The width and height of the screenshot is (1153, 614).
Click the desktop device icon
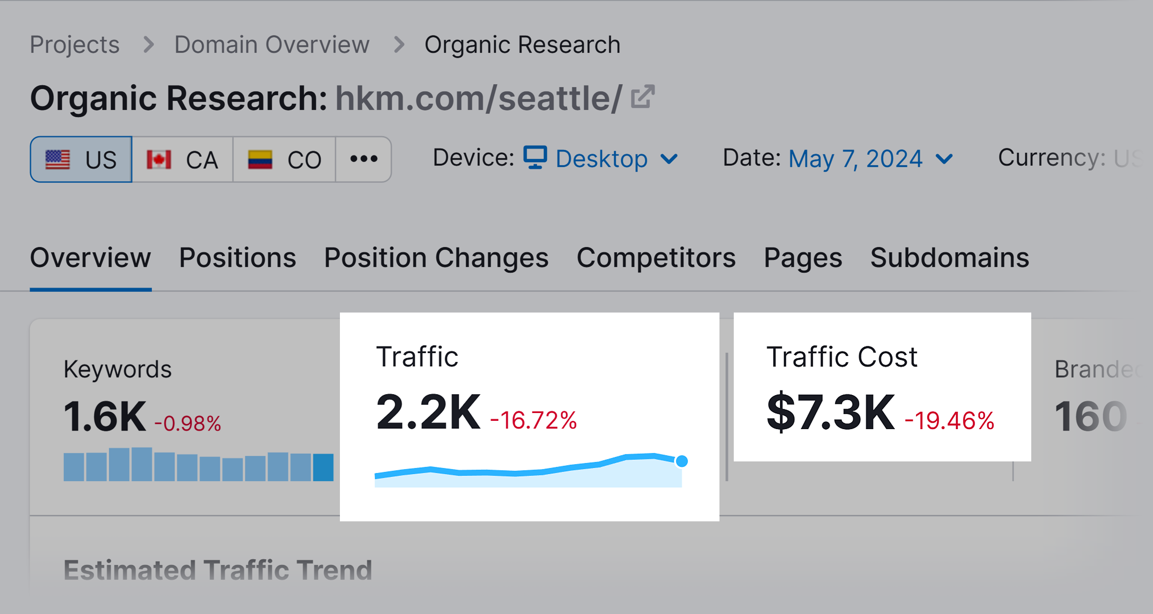535,158
